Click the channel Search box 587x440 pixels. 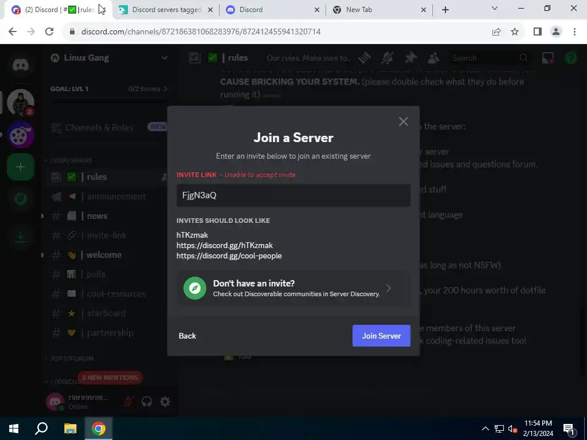point(490,58)
